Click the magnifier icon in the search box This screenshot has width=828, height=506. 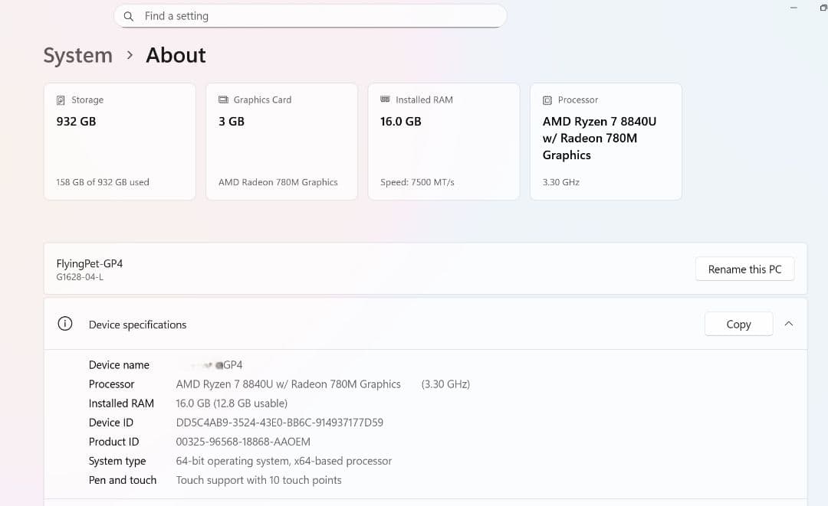[x=129, y=16]
